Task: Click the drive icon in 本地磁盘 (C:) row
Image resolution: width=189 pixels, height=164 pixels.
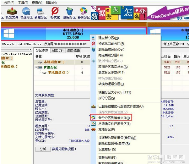Action: pyautogui.click(x=40, y=62)
